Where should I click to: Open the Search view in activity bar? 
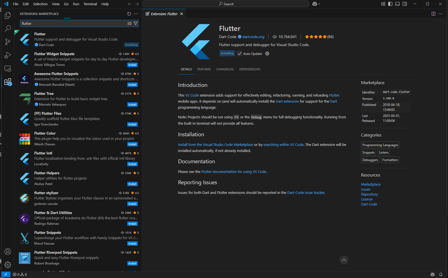(x=8, y=28)
